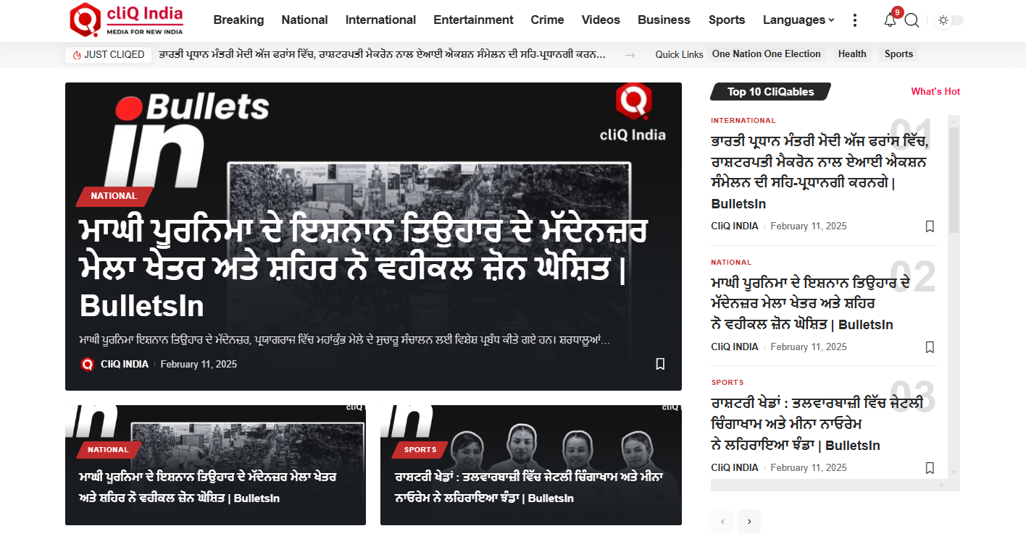This screenshot has height=552, width=1026.
Task: Open the Crime menu item
Action: coord(547,20)
